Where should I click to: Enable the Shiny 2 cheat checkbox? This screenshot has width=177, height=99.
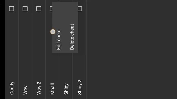[80, 9]
